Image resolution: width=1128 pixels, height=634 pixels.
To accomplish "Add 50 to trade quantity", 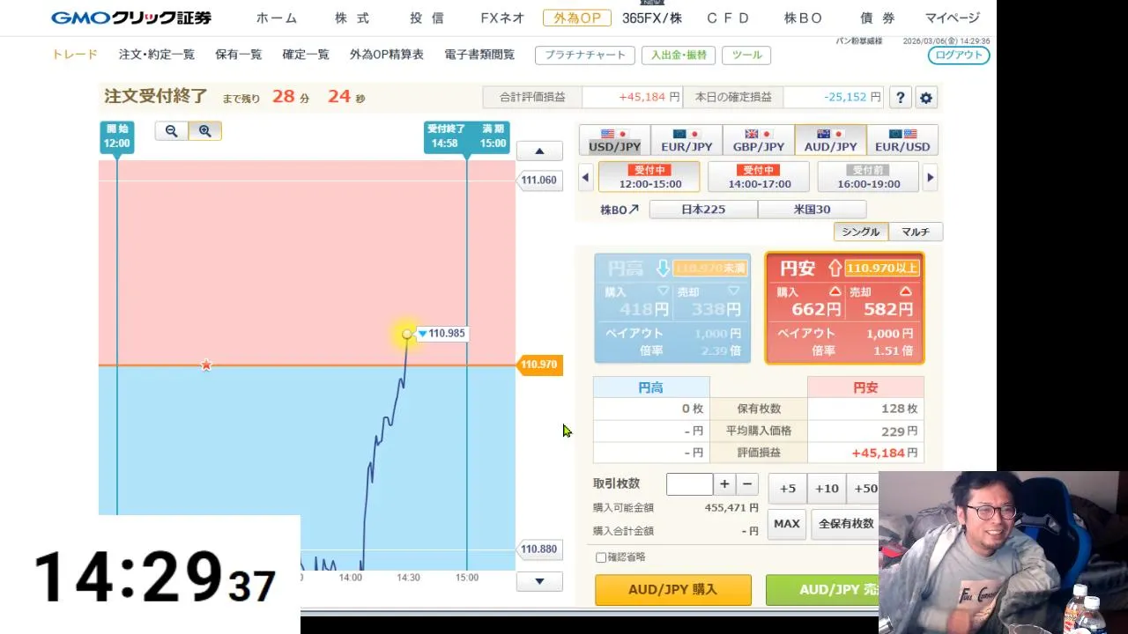I will tap(864, 489).
